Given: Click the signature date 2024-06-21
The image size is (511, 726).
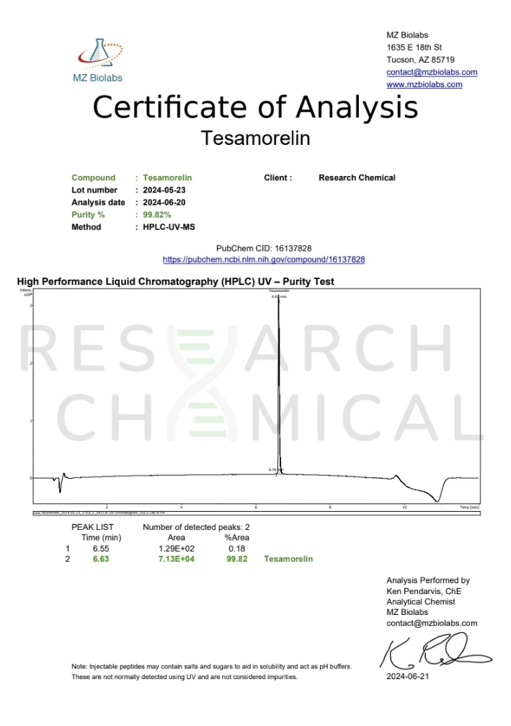Looking at the screenshot, I should 408,677.
